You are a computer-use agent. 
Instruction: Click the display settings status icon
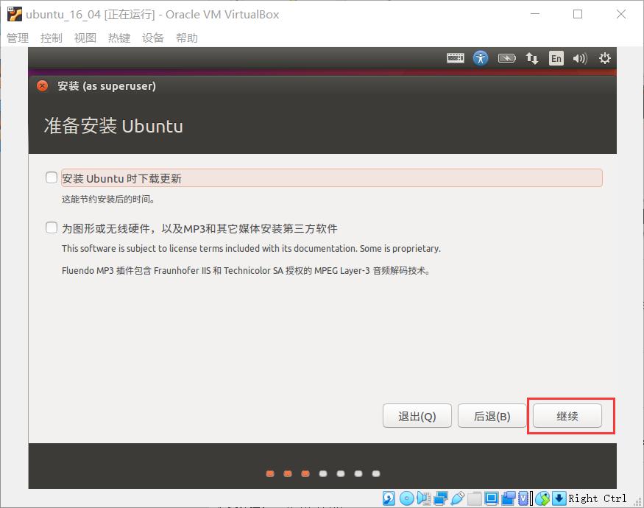[491, 498]
